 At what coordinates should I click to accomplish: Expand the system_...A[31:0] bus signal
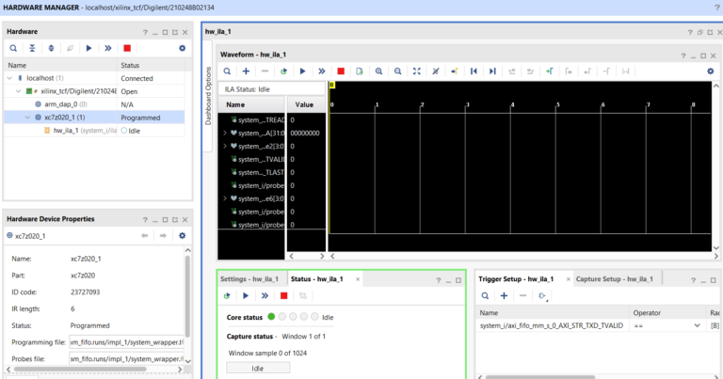(x=225, y=134)
